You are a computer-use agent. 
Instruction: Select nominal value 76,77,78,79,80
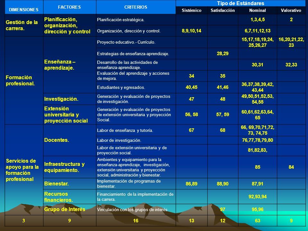pos(258,140)
